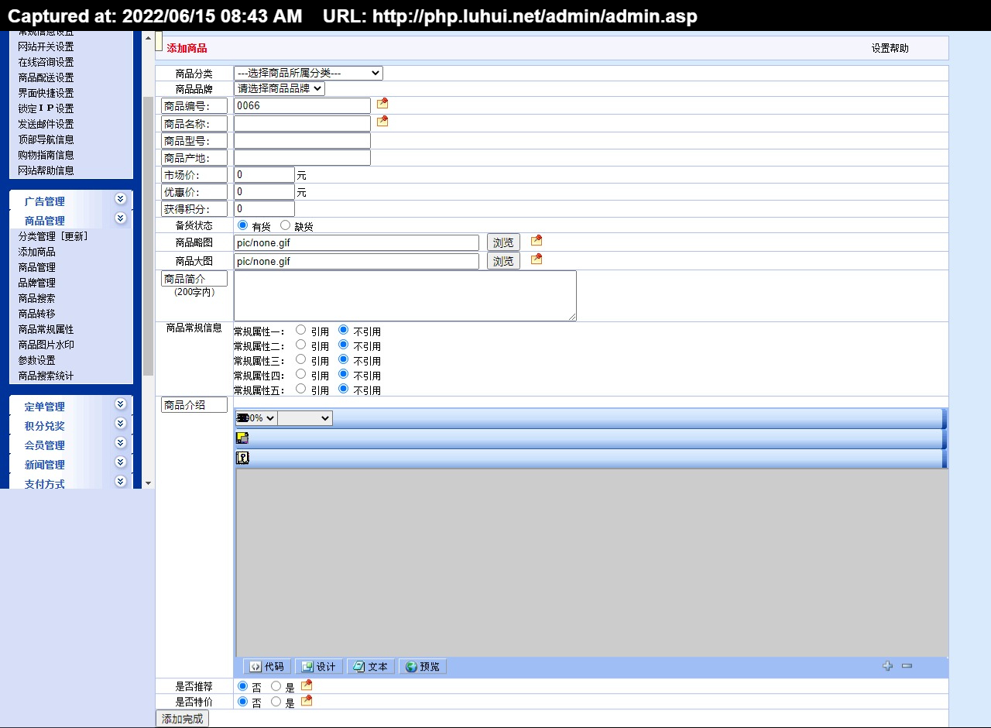Image resolution: width=991 pixels, height=728 pixels.
Task: Click the note icon beside 商品名称 field
Action: (382, 122)
